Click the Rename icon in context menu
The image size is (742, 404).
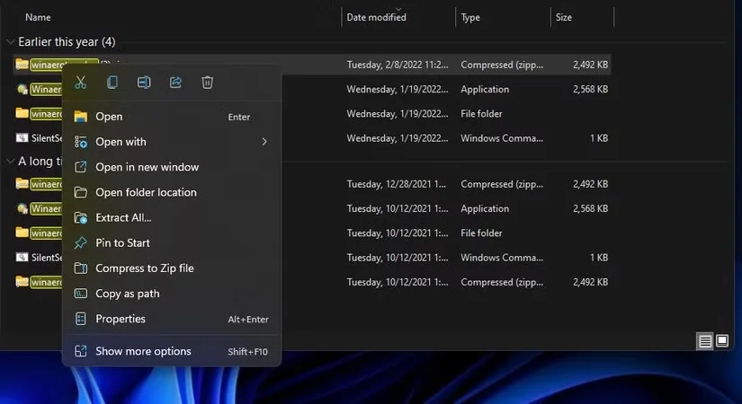pos(144,83)
